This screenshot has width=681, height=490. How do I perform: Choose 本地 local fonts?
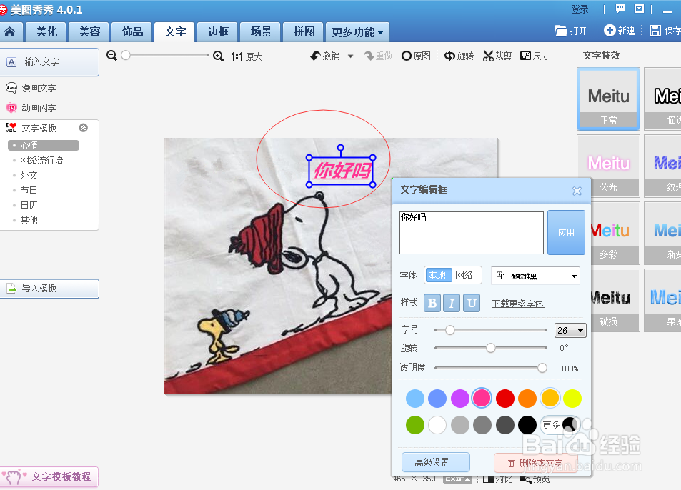pos(439,275)
